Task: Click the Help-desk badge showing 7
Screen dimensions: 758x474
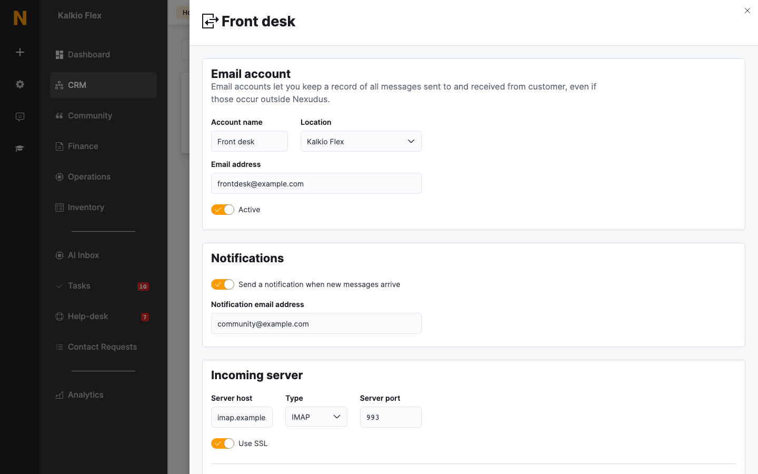Action: coord(145,317)
